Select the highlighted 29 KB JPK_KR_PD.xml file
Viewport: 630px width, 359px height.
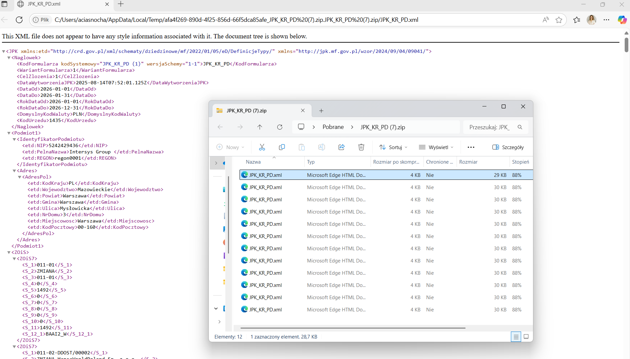point(386,175)
